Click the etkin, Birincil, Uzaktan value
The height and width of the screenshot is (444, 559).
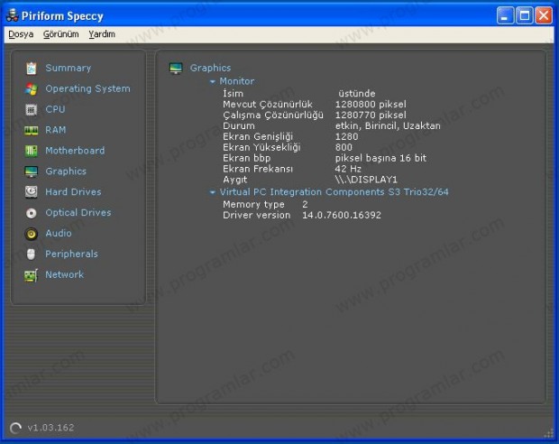pos(388,126)
